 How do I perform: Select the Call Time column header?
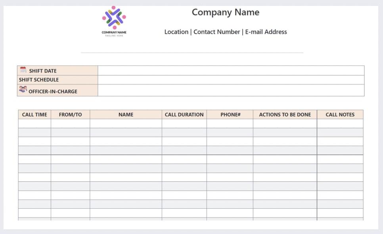pos(34,115)
